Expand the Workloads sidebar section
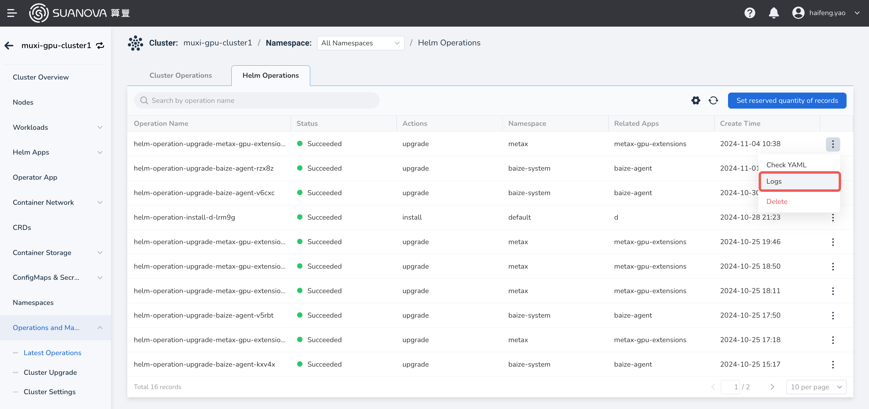Viewport: 869px width, 409px height. click(x=100, y=127)
